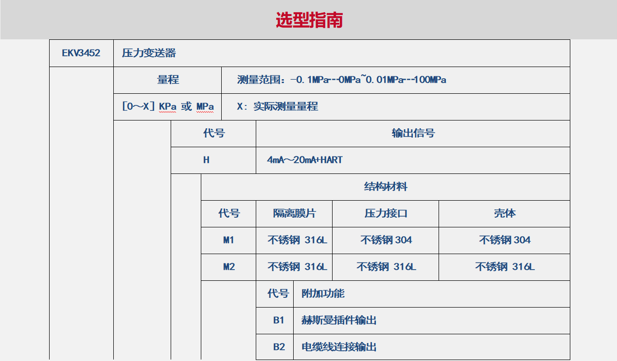
Task: Select the H output code cell
Action: coord(206,160)
